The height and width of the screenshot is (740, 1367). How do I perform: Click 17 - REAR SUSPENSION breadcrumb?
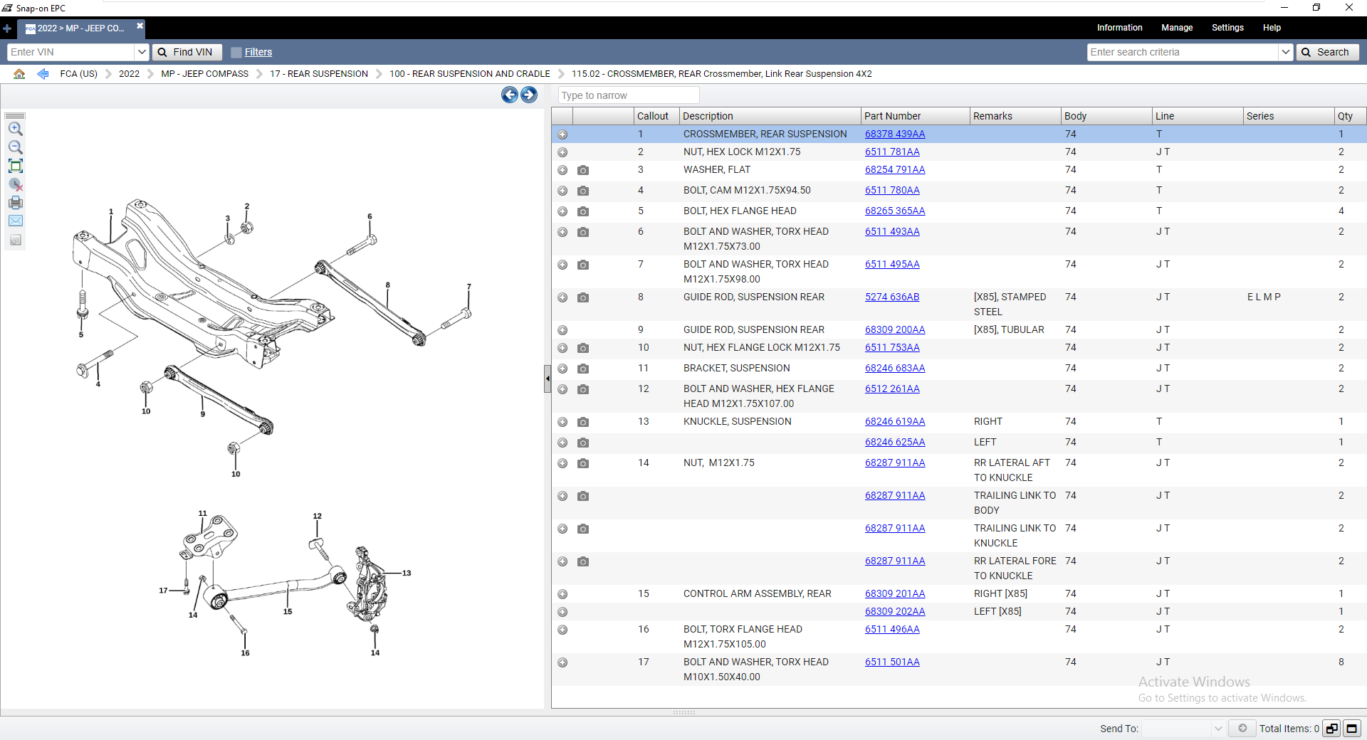coord(319,74)
